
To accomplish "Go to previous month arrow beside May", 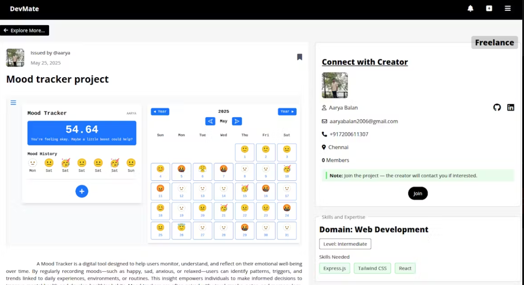I will [210, 121].
